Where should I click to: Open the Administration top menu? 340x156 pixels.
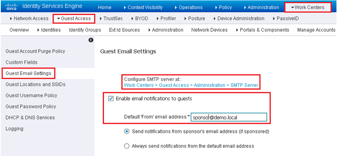point(261,7)
